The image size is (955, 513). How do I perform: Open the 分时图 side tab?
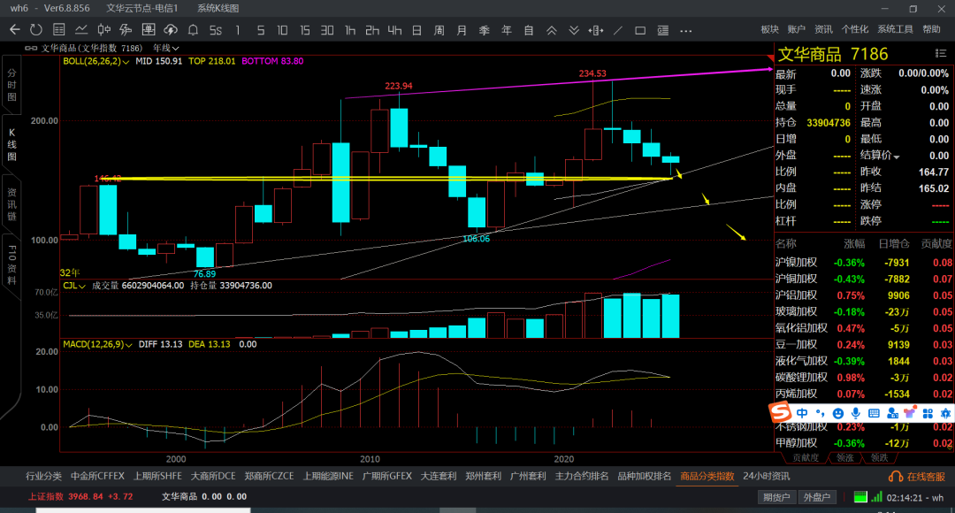pos(11,85)
